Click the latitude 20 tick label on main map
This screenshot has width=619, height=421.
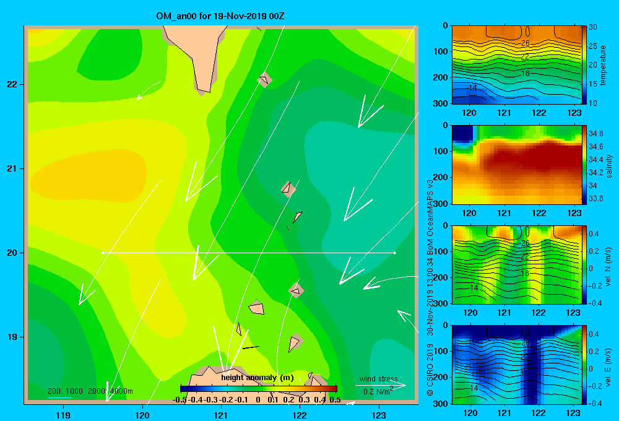tap(12, 253)
